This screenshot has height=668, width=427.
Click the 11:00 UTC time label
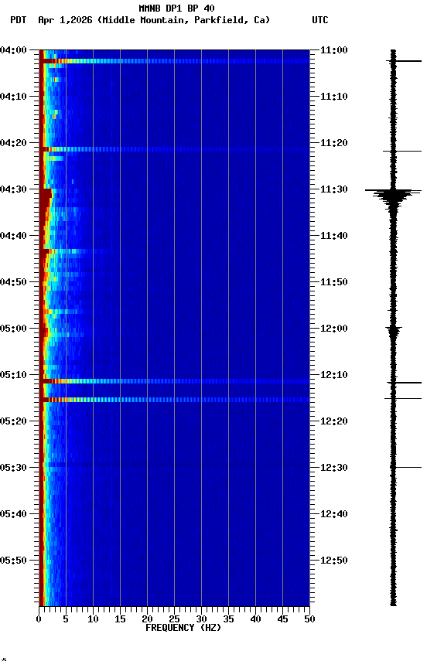point(334,50)
